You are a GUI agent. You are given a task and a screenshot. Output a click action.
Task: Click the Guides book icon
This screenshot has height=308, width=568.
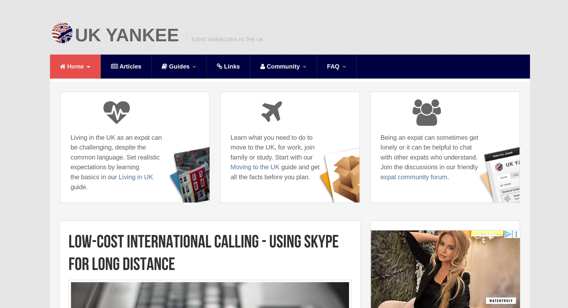pos(164,66)
